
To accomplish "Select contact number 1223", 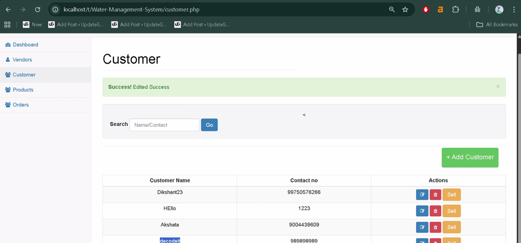I will click(x=304, y=208).
